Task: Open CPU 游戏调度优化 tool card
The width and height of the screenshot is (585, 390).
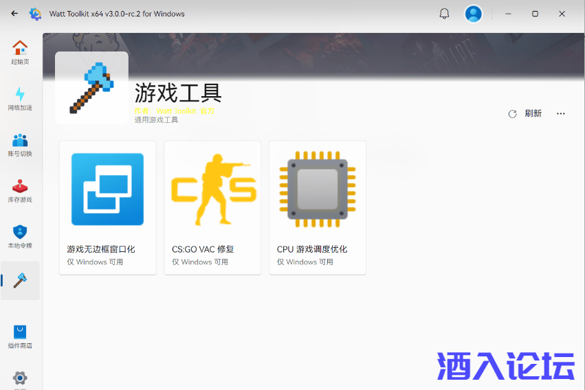Action: pos(317,207)
